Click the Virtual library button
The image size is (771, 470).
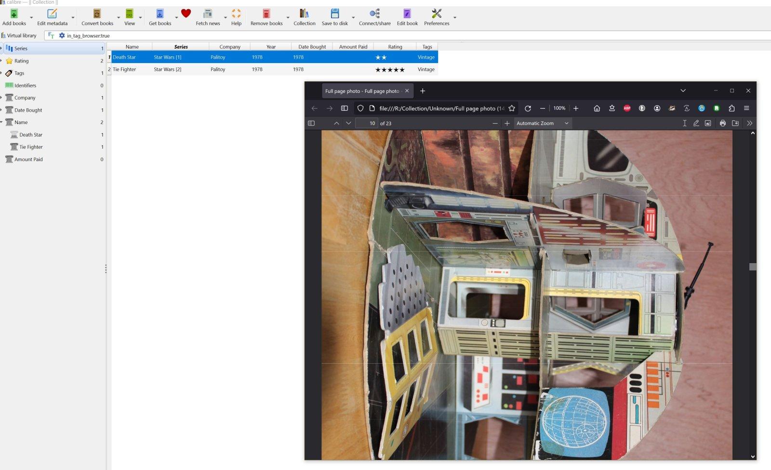(19, 36)
